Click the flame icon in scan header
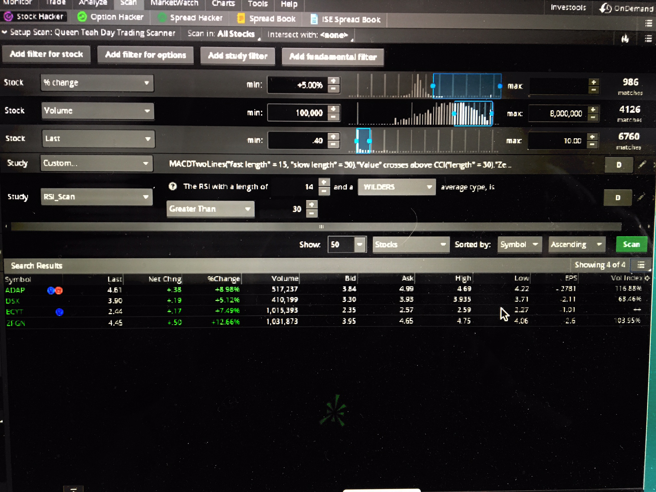This screenshot has height=492, width=656. [625, 39]
